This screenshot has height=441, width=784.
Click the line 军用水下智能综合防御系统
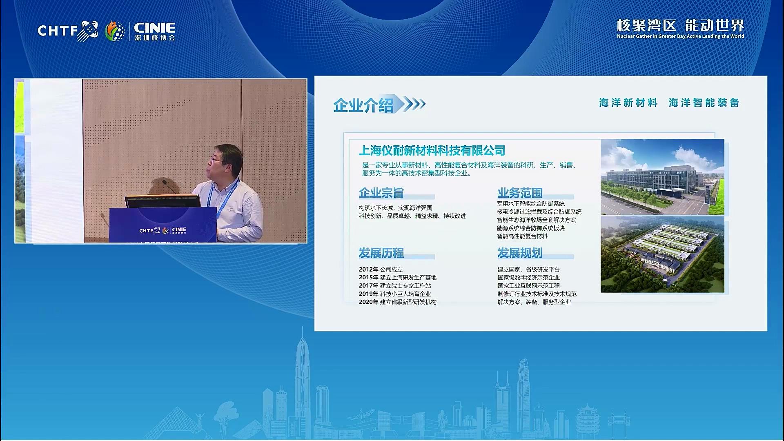pos(531,203)
